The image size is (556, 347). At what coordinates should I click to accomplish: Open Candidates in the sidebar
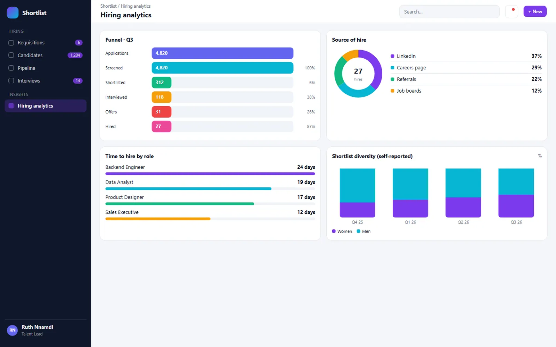pos(46,55)
